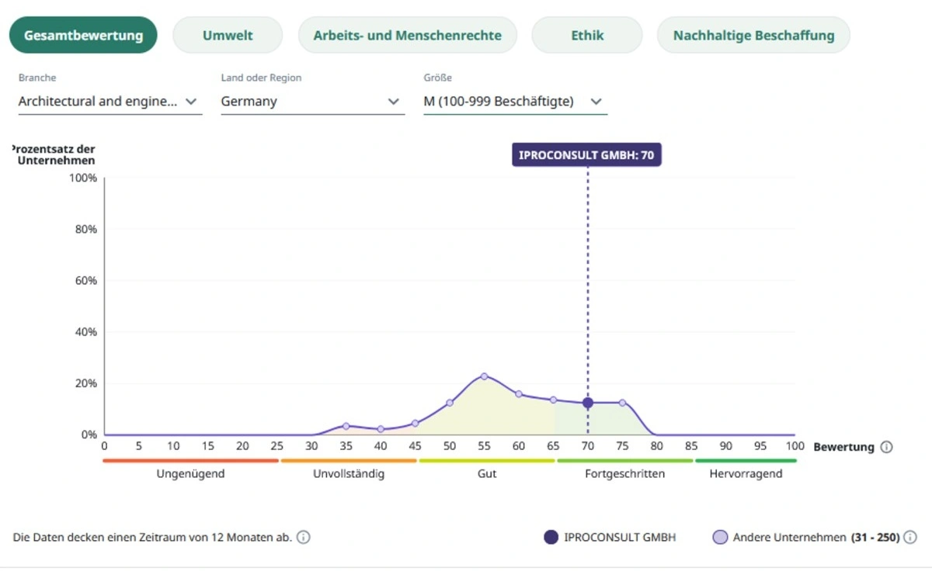Open the Land oder Region dropdown
The image size is (932, 571).
click(x=312, y=102)
